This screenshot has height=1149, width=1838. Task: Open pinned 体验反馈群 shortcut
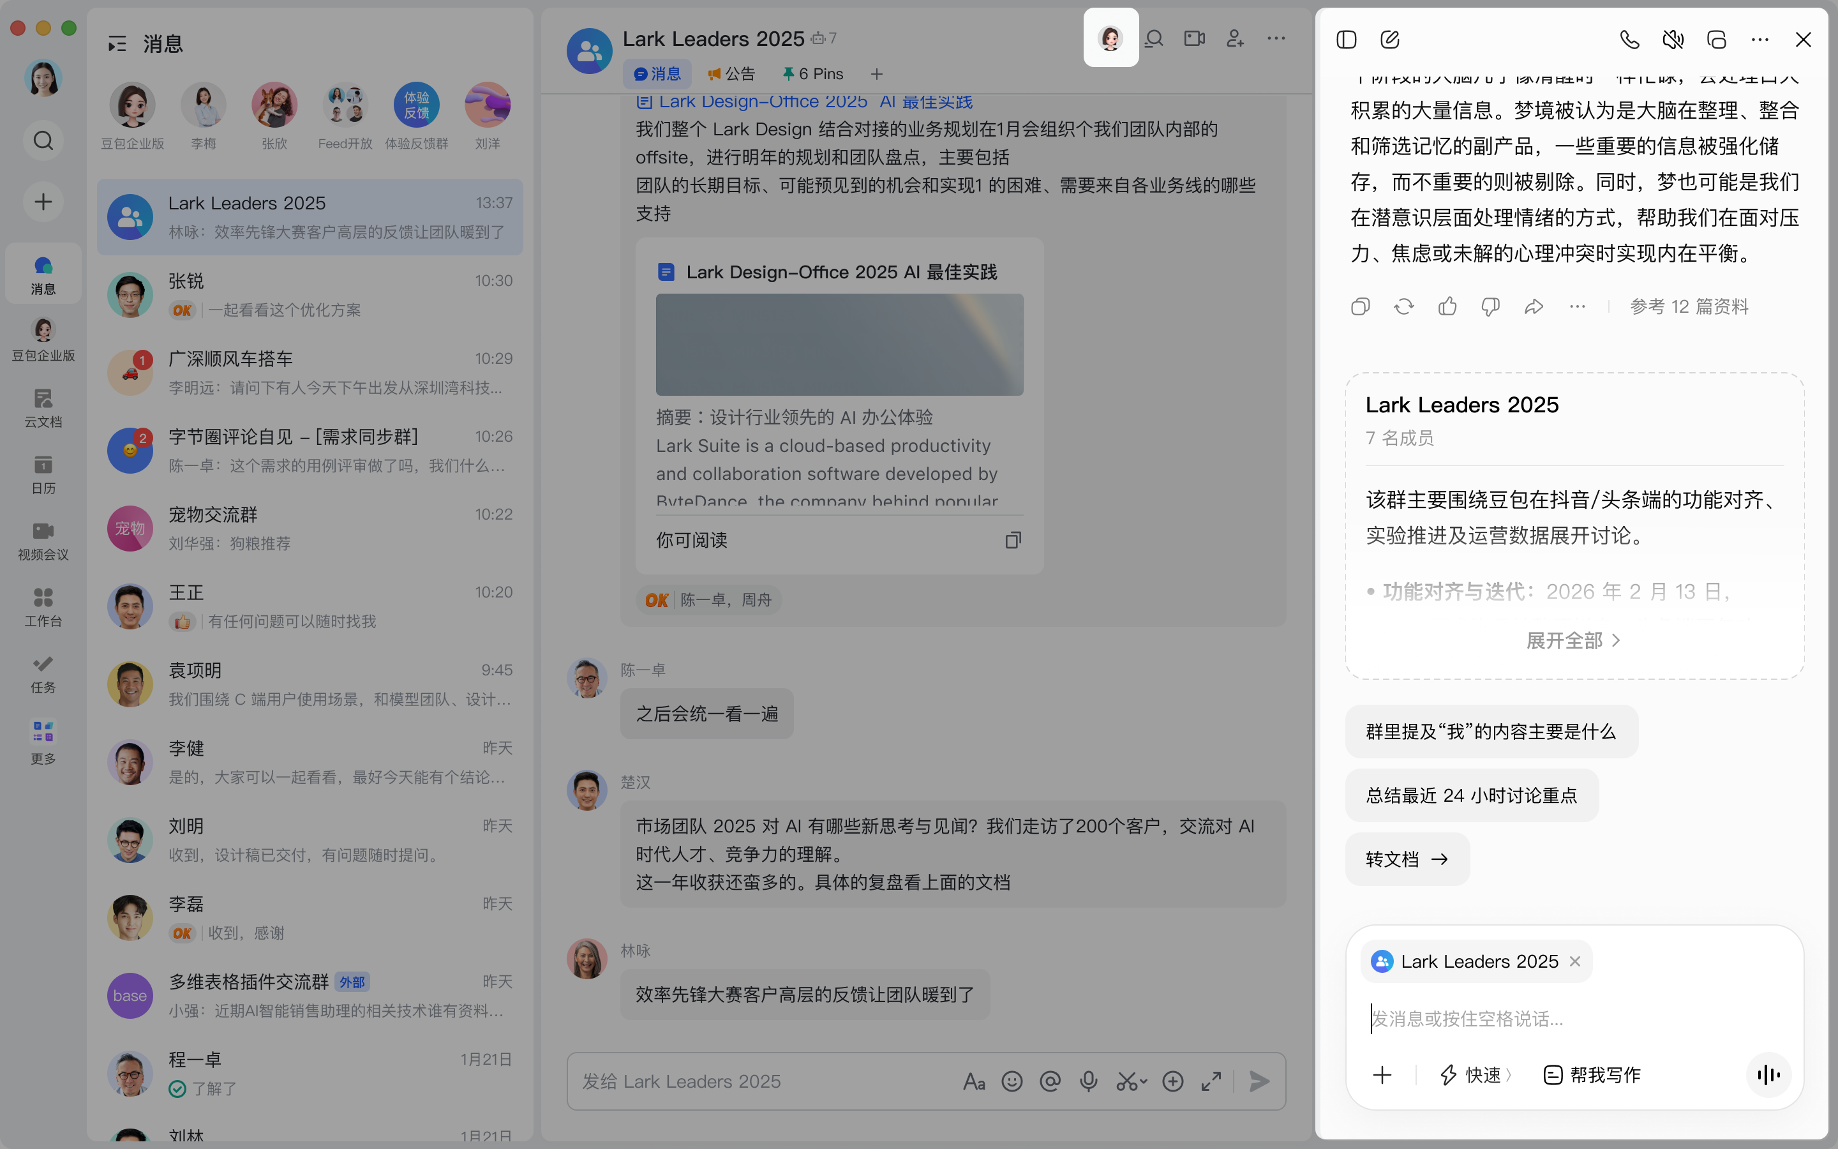tap(416, 116)
